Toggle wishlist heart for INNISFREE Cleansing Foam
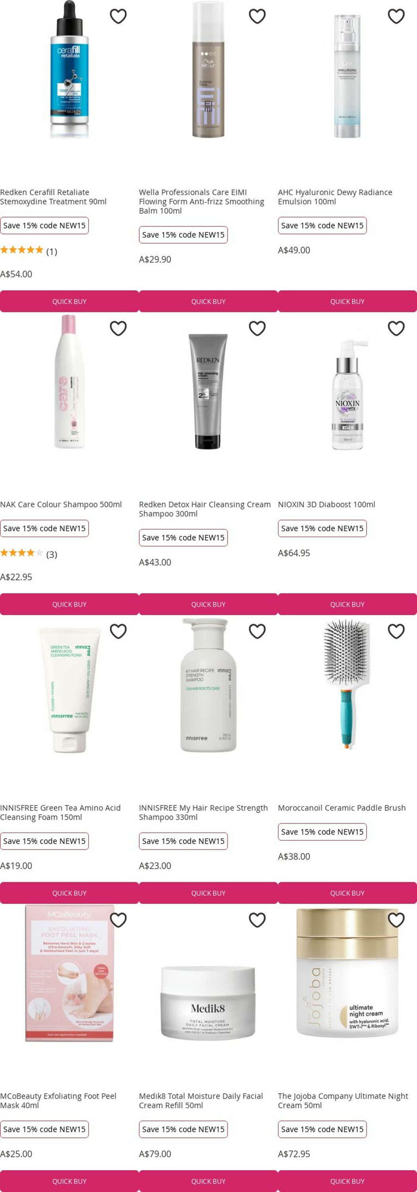 [118, 631]
